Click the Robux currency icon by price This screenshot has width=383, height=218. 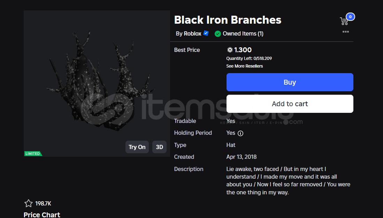tap(230, 50)
